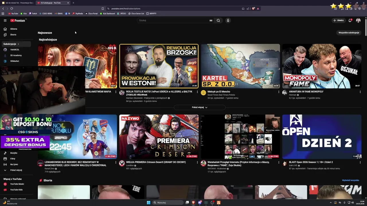Open the Utwórz create menu

pos(338,20)
